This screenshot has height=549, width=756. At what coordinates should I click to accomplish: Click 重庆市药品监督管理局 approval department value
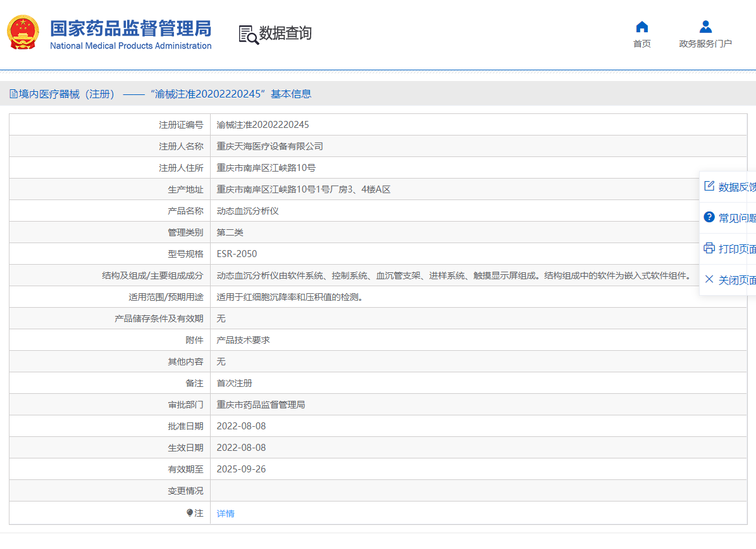click(x=261, y=404)
